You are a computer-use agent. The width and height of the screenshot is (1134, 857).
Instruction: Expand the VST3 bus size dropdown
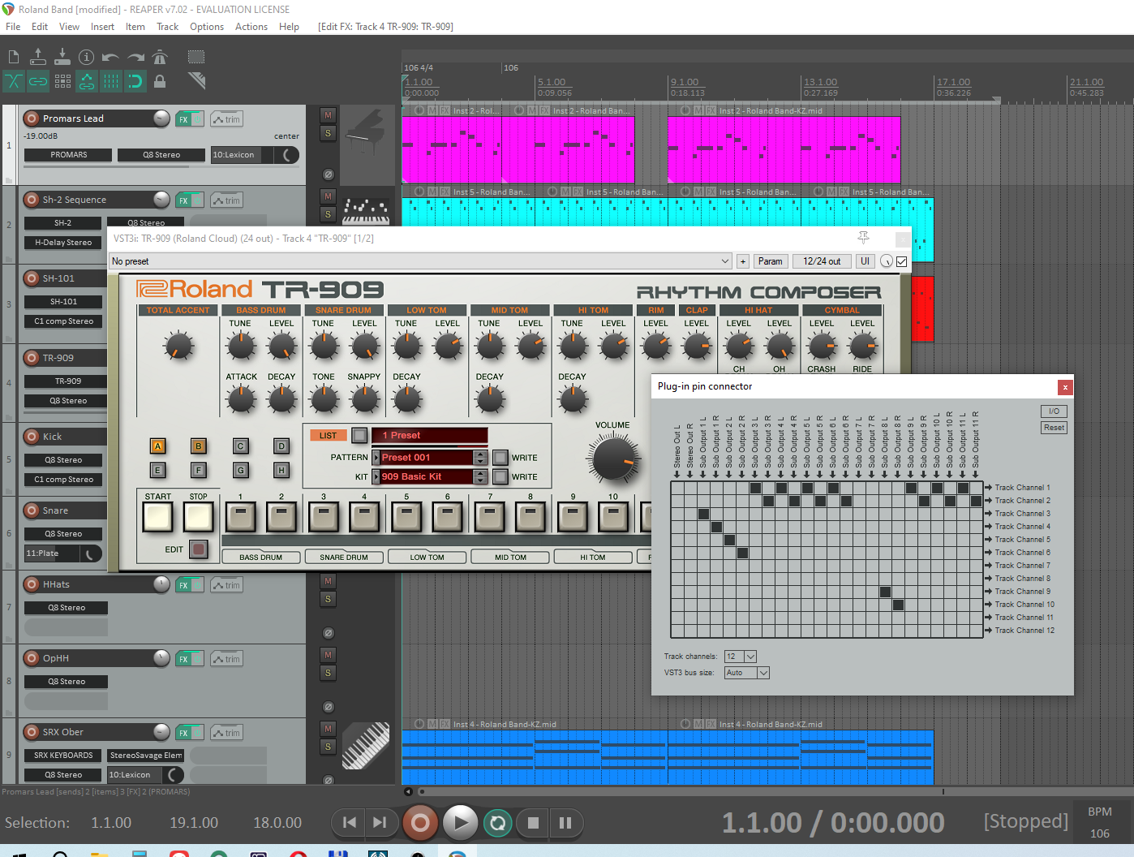pyautogui.click(x=762, y=673)
